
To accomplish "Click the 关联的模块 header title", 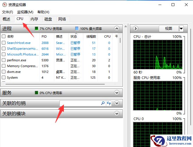I will [x=14, y=113].
